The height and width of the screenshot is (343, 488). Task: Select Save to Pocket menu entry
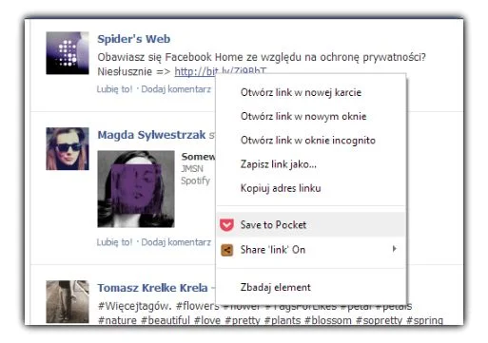[311, 225]
